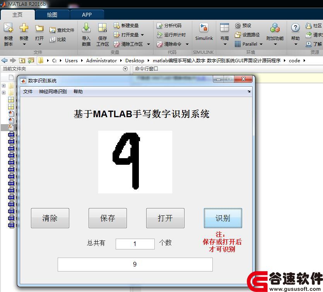Click the Back arrow in address bar

(x=4, y=60)
